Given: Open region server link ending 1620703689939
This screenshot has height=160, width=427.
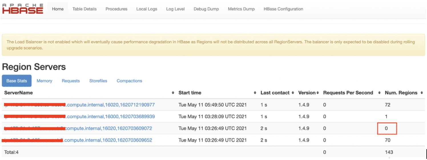Looking at the screenshot, I should (x=79, y=116).
